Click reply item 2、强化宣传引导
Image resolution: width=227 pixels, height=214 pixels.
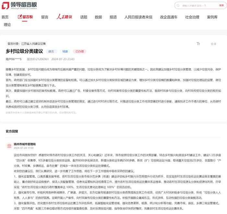tap(117, 195)
